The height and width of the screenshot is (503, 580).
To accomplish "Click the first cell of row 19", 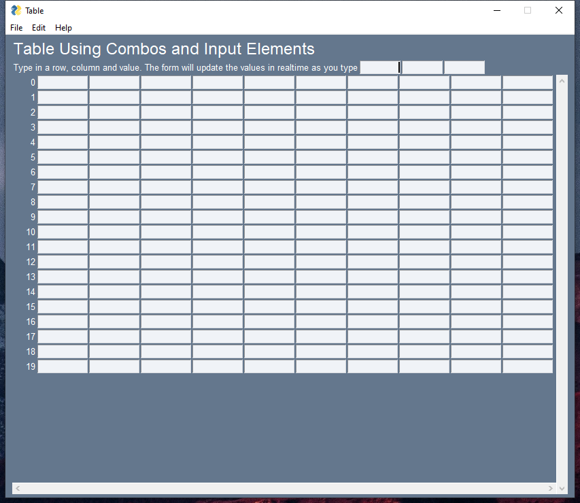I will tap(63, 367).
